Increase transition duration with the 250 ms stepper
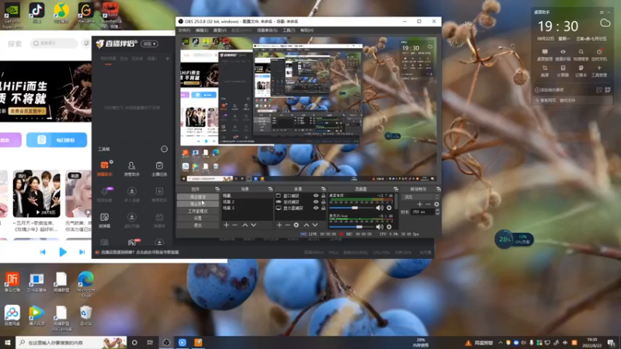621x349 pixels. (x=437, y=210)
